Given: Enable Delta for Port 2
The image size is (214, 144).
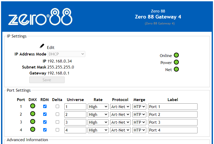Looking at the screenshot, I should [x=58, y=114].
